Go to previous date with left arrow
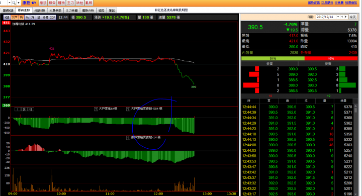 [x=342, y=17]
